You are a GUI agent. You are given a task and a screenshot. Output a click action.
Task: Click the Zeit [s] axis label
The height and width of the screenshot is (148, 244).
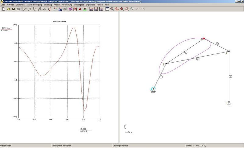click(x=83, y=129)
